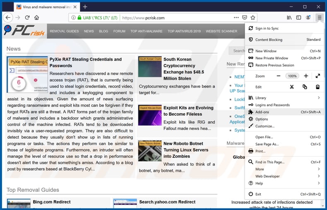Open REMOVAL GUIDES nav link

click(x=64, y=31)
